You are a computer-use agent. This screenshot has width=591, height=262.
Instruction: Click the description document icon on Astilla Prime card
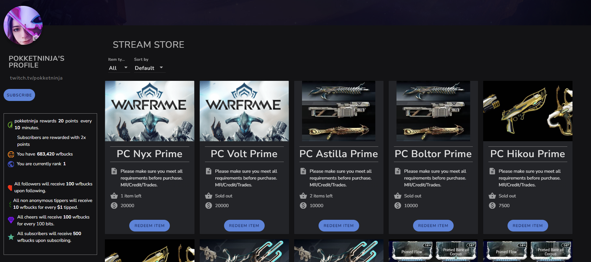coord(303,171)
